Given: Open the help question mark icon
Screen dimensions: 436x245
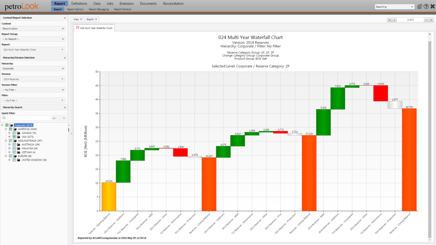Looking at the screenshot, I should pos(426,6).
